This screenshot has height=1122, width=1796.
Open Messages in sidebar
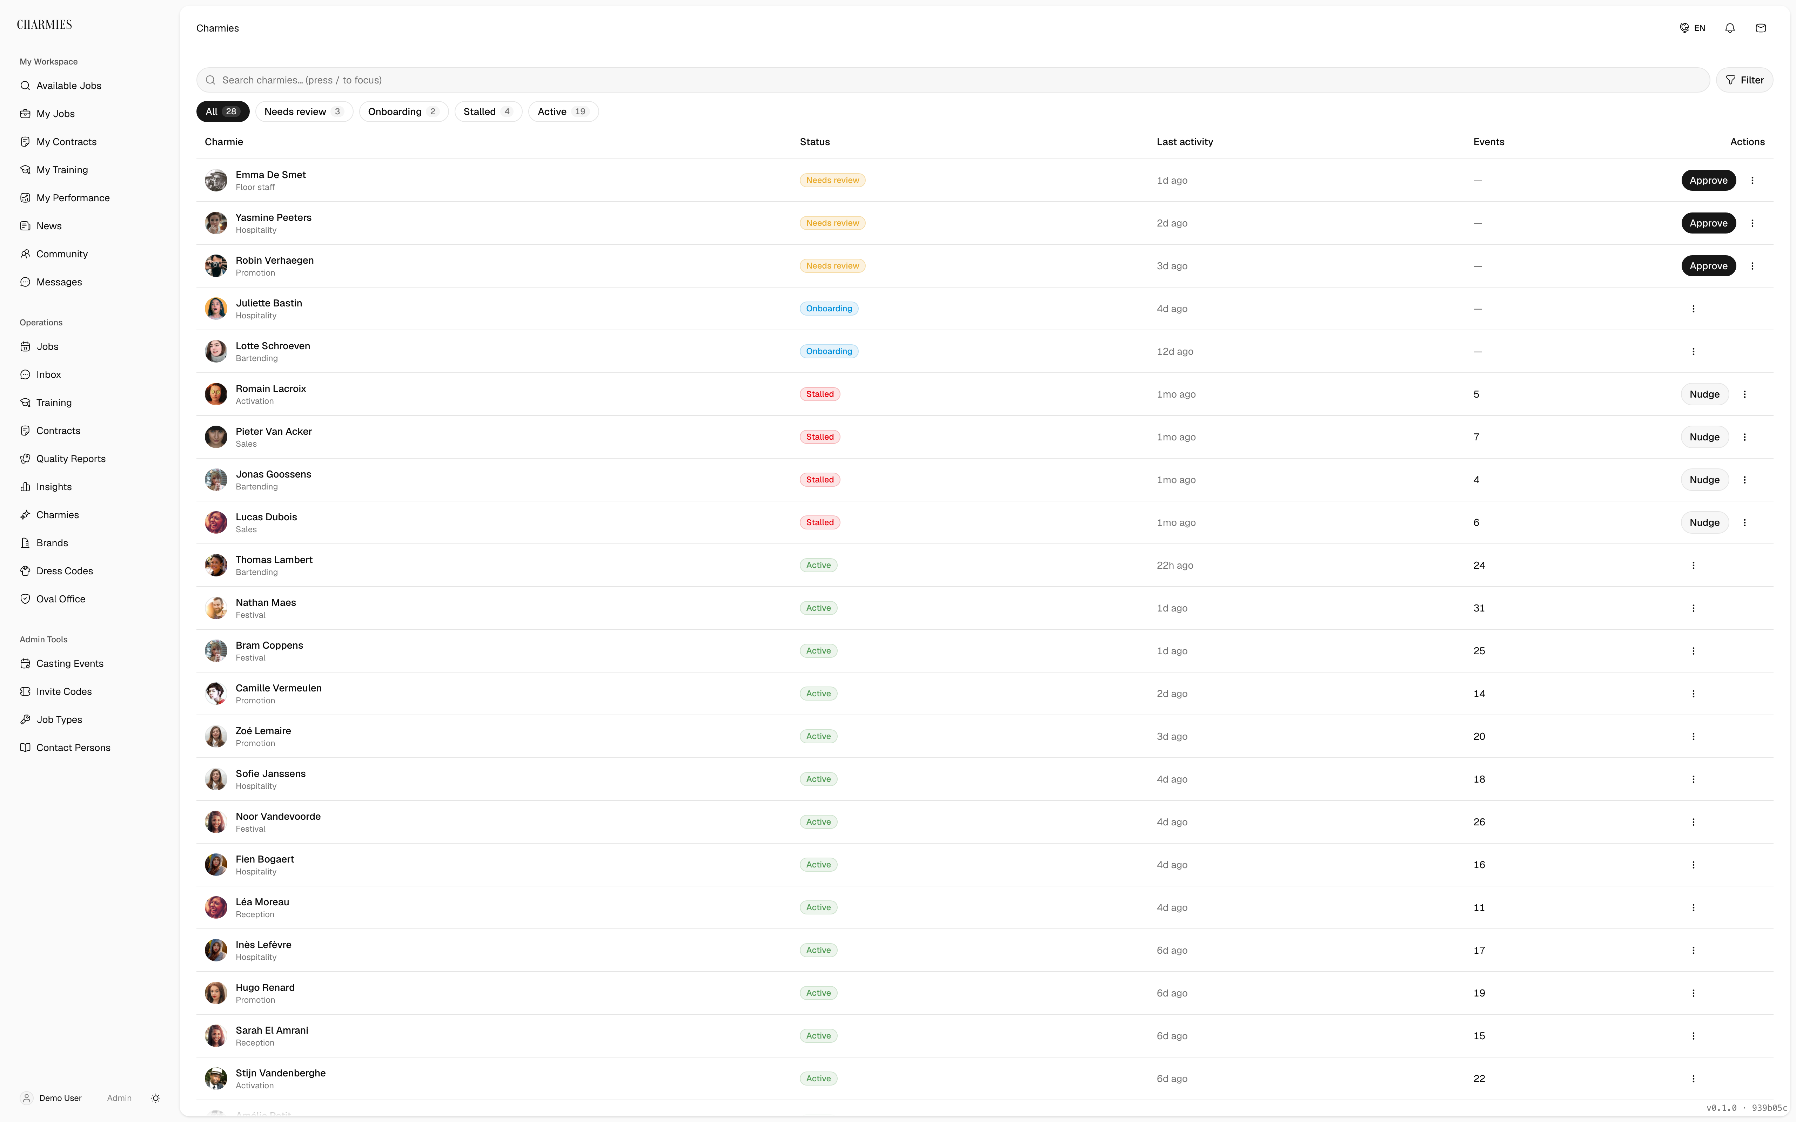click(x=89, y=282)
